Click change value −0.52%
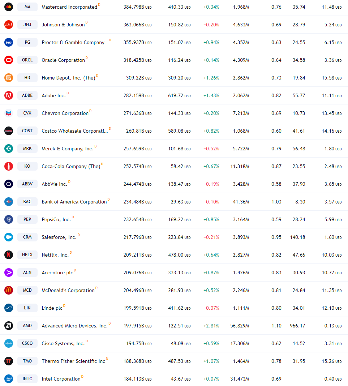The image size is (348, 386). 211,149
